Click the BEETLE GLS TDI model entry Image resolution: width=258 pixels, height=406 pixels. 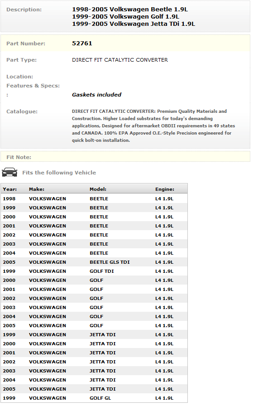(110, 262)
